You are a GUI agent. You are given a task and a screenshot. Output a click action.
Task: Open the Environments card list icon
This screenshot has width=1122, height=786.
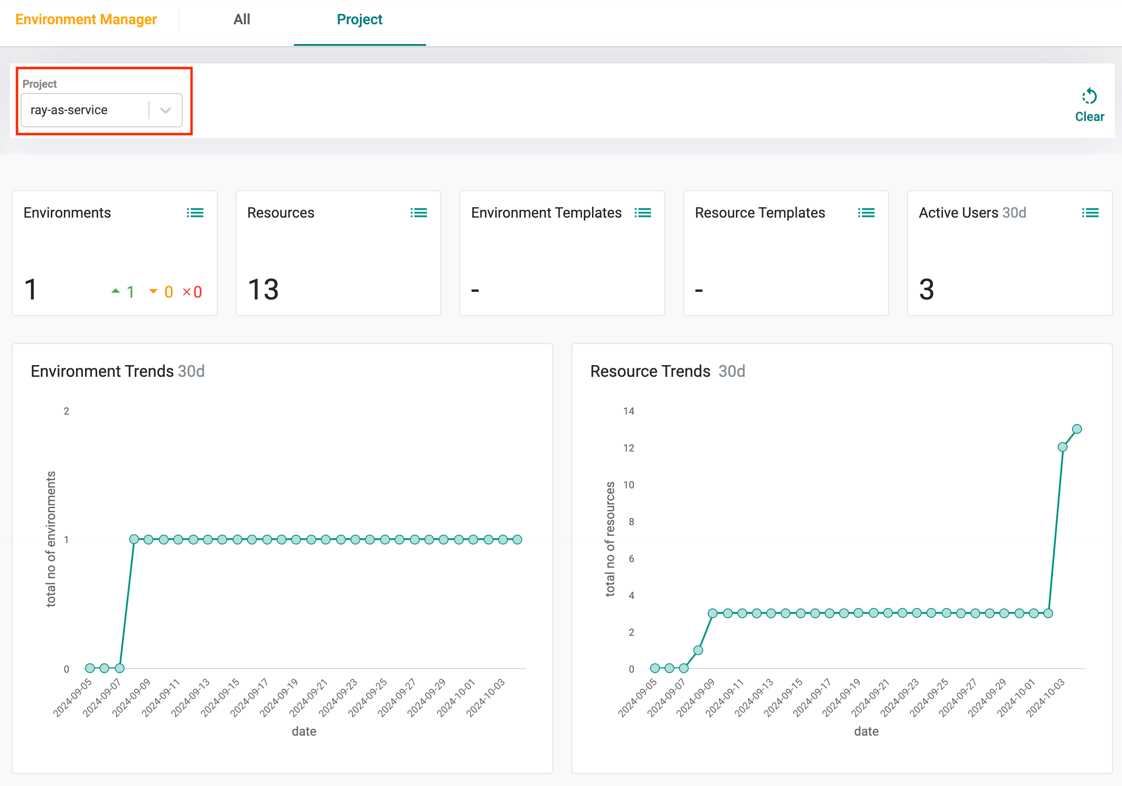tap(195, 213)
